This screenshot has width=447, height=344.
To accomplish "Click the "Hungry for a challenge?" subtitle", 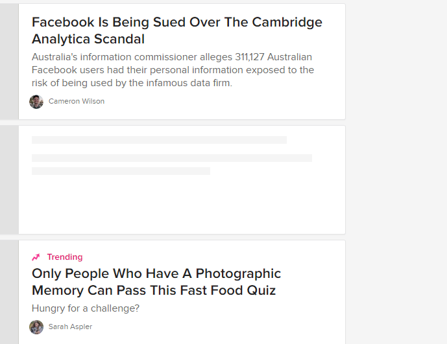I will point(86,308).
